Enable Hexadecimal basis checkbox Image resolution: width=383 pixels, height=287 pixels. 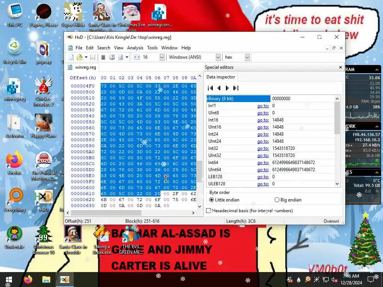click(209, 211)
